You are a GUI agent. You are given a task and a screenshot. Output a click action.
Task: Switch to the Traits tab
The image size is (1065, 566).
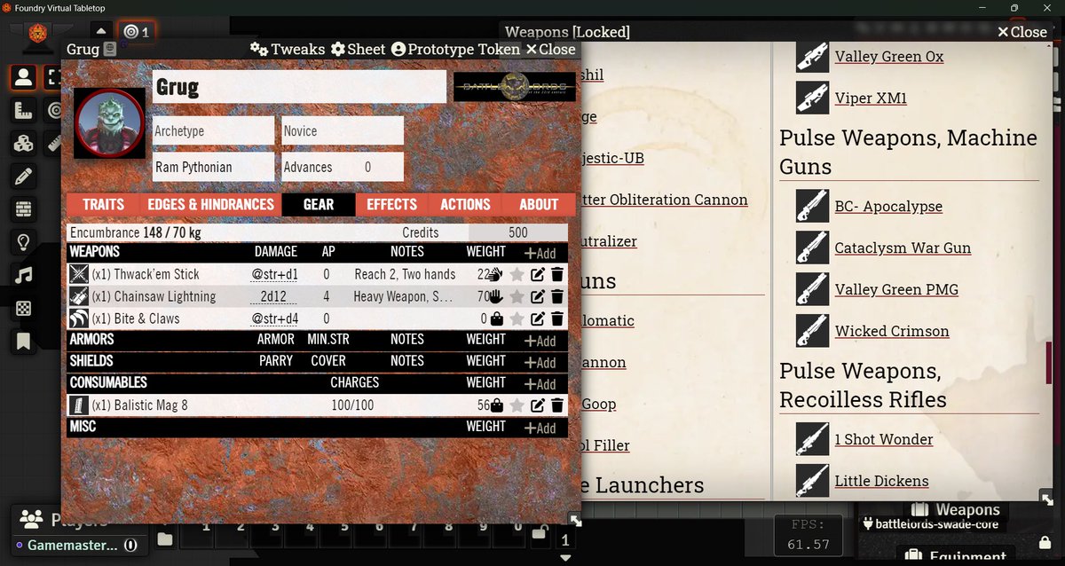[103, 204]
